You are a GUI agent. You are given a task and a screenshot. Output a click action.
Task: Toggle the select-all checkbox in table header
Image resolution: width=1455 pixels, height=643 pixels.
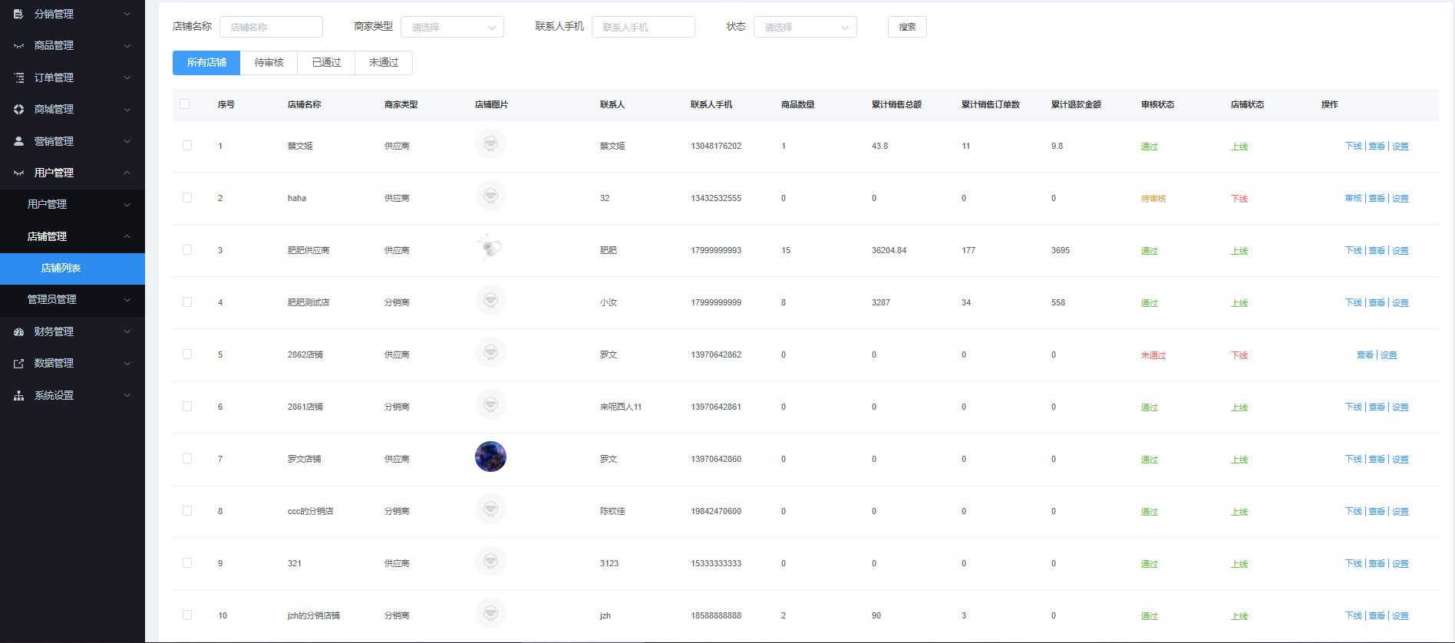[x=184, y=104]
